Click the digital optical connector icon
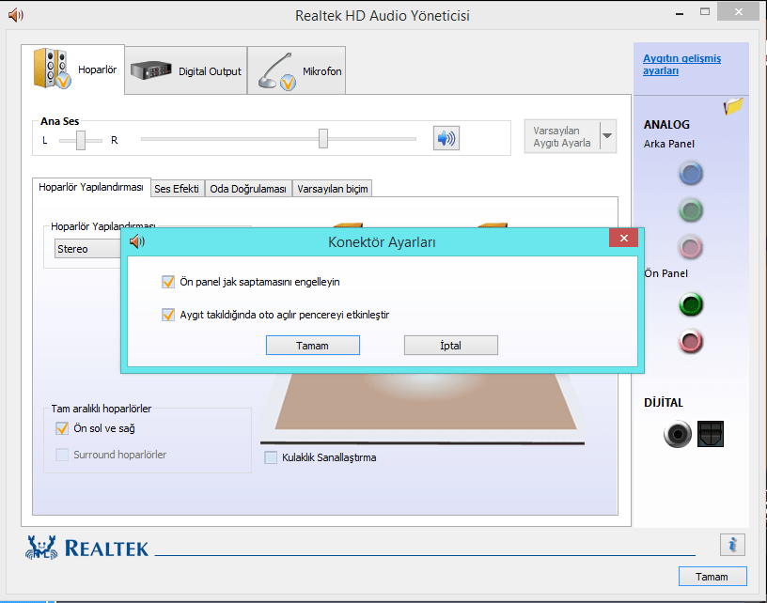The height and width of the screenshot is (603, 767). click(711, 434)
